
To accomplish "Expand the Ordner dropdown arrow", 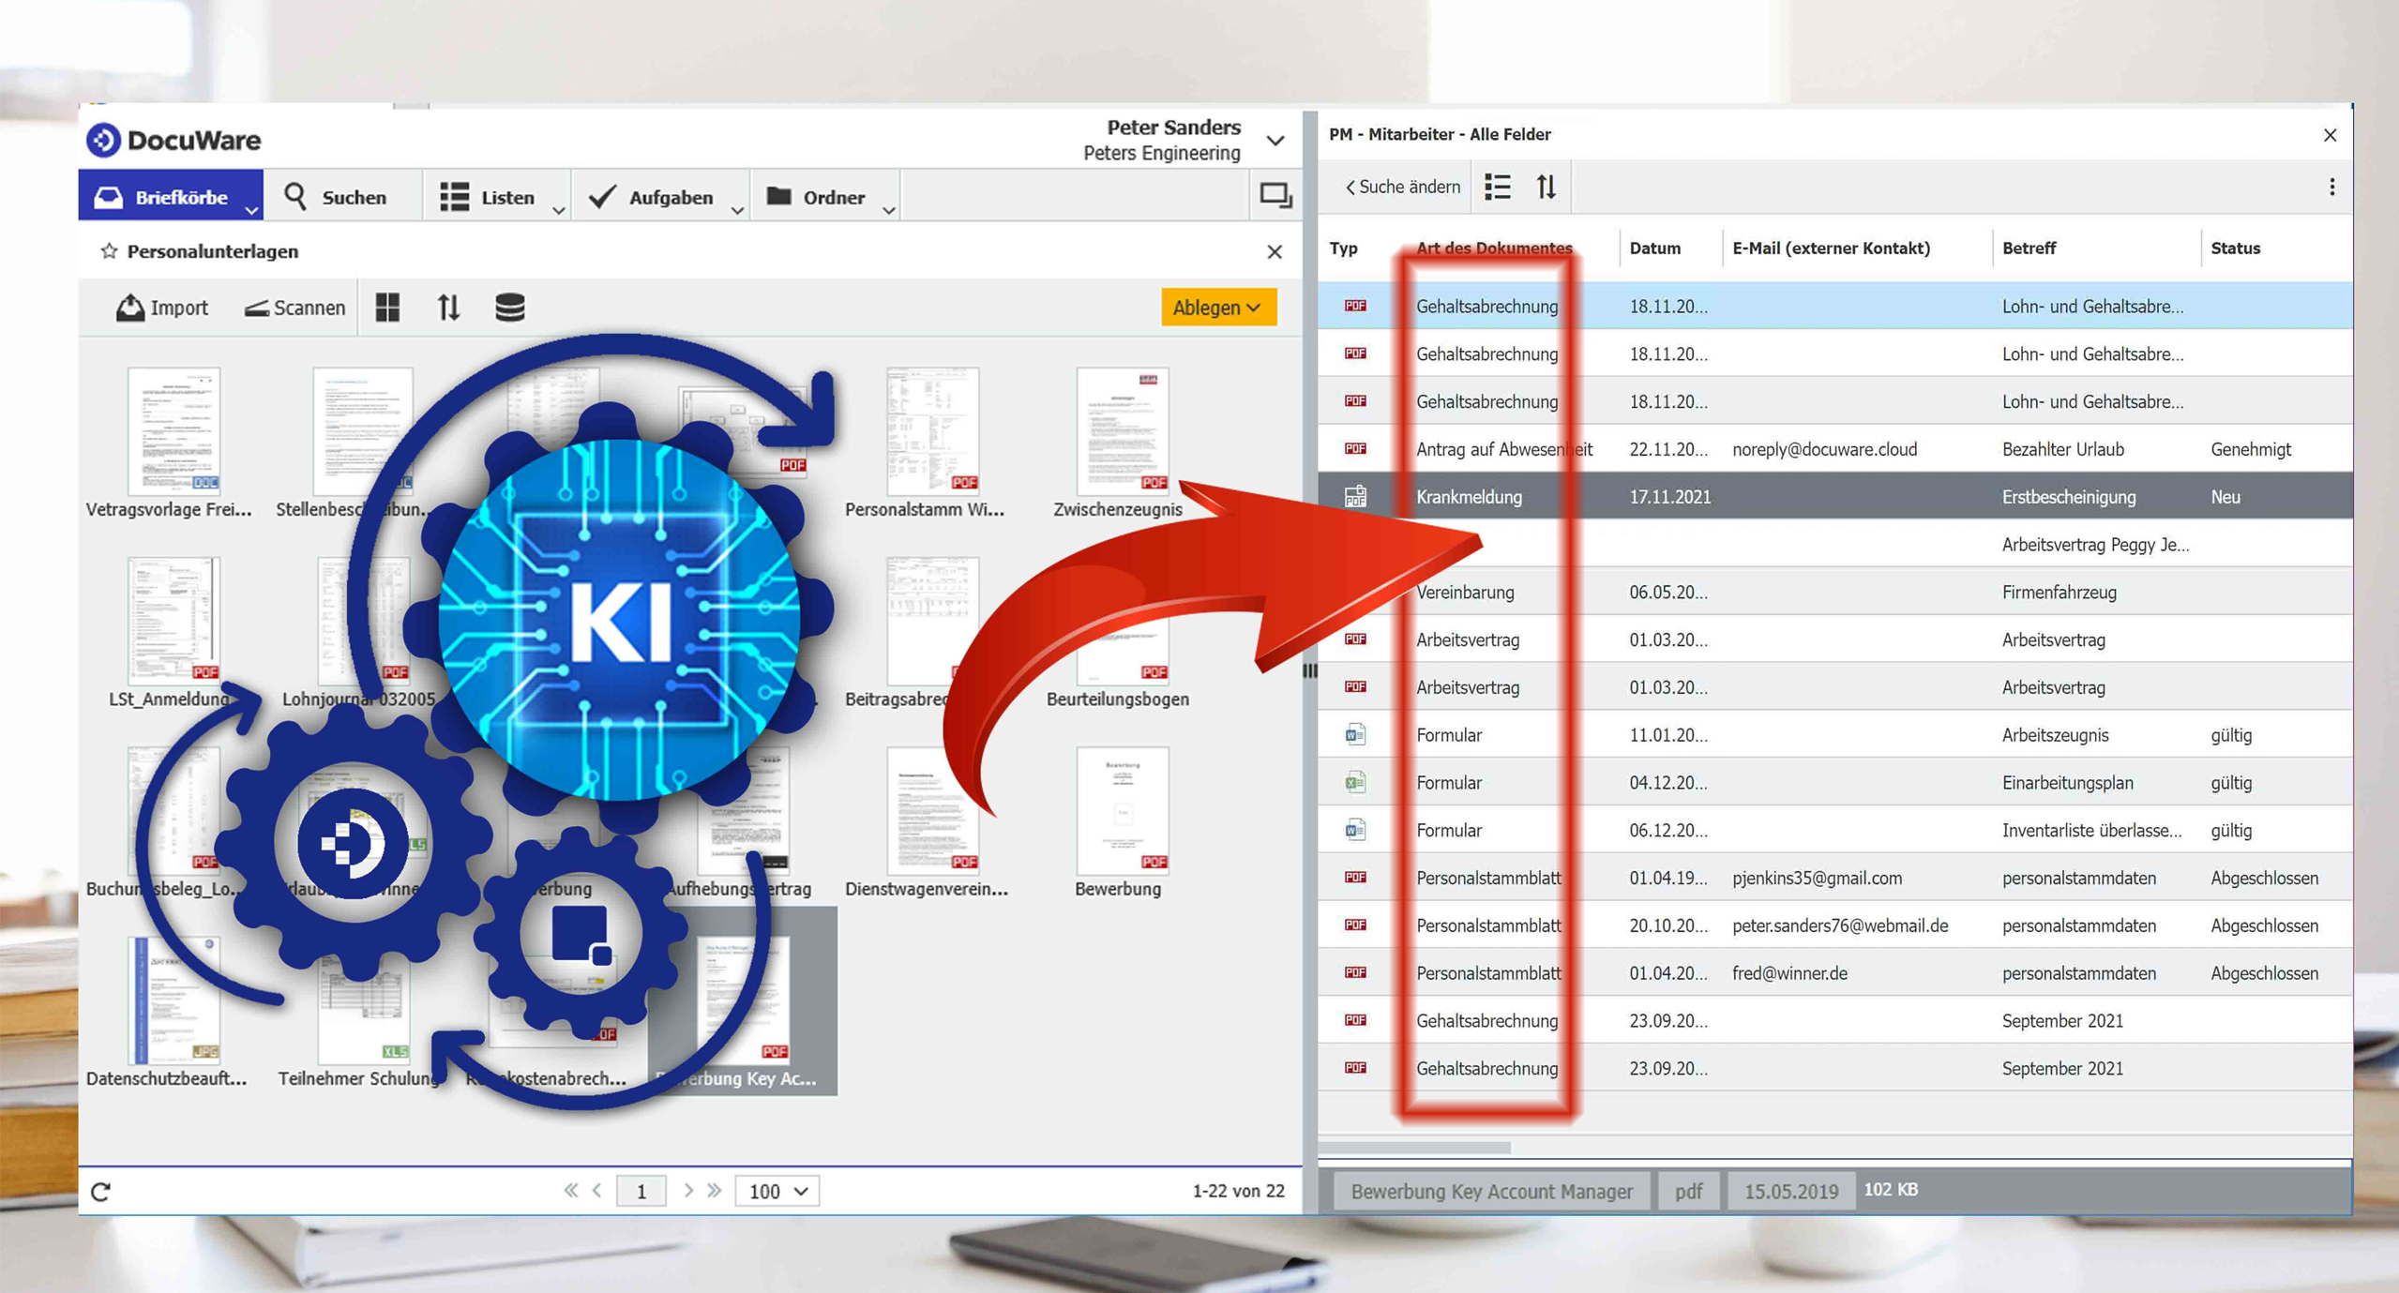I will (x=888, y=210).
